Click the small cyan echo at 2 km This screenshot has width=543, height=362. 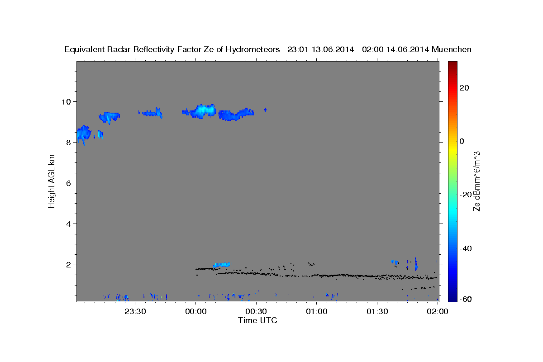(x=222, y=264)
